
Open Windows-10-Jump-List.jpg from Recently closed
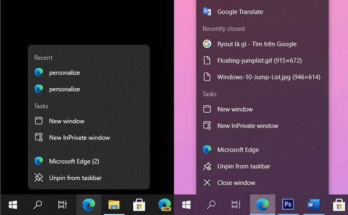(268, 77)
